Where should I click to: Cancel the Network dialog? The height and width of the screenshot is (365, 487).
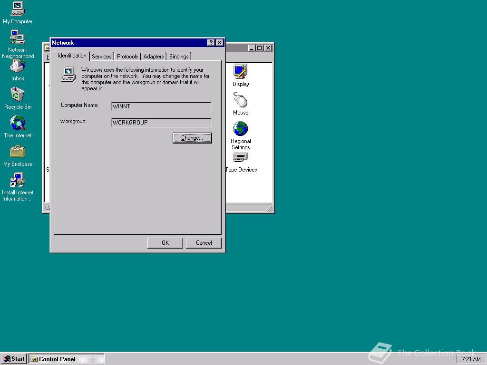[204, 243]
